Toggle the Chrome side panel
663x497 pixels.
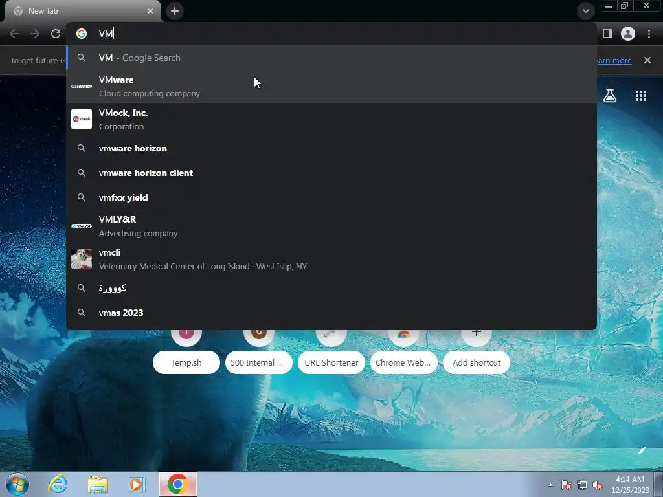click(x=607, y=34)
